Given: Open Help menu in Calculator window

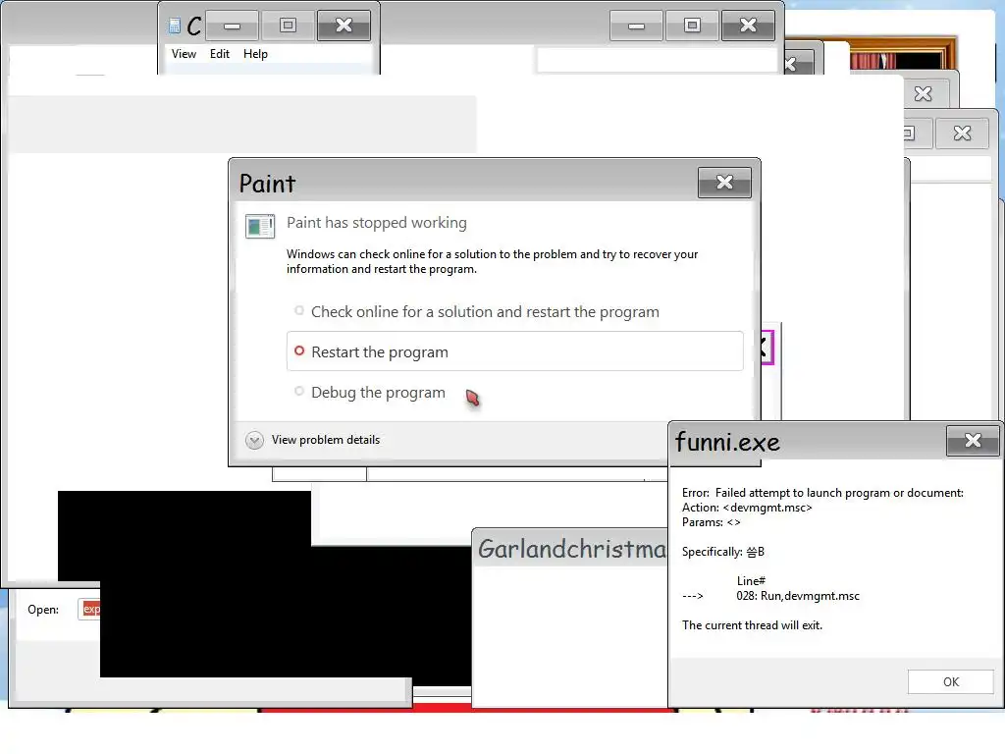Looking at the screenshot, I should (255, 54).
